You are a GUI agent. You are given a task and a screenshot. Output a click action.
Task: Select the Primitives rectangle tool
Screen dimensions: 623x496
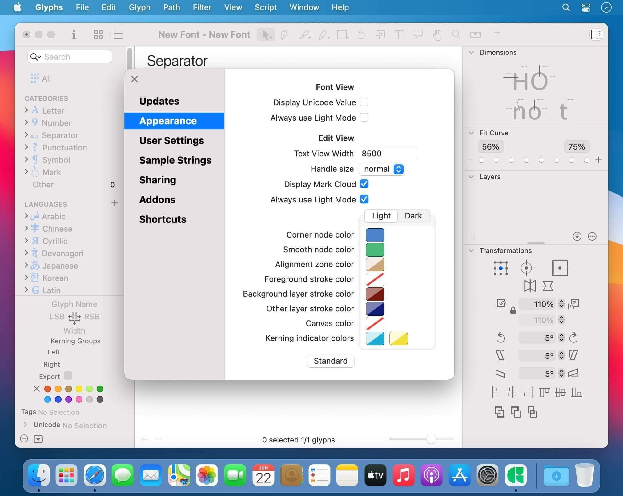pos(343,35)
